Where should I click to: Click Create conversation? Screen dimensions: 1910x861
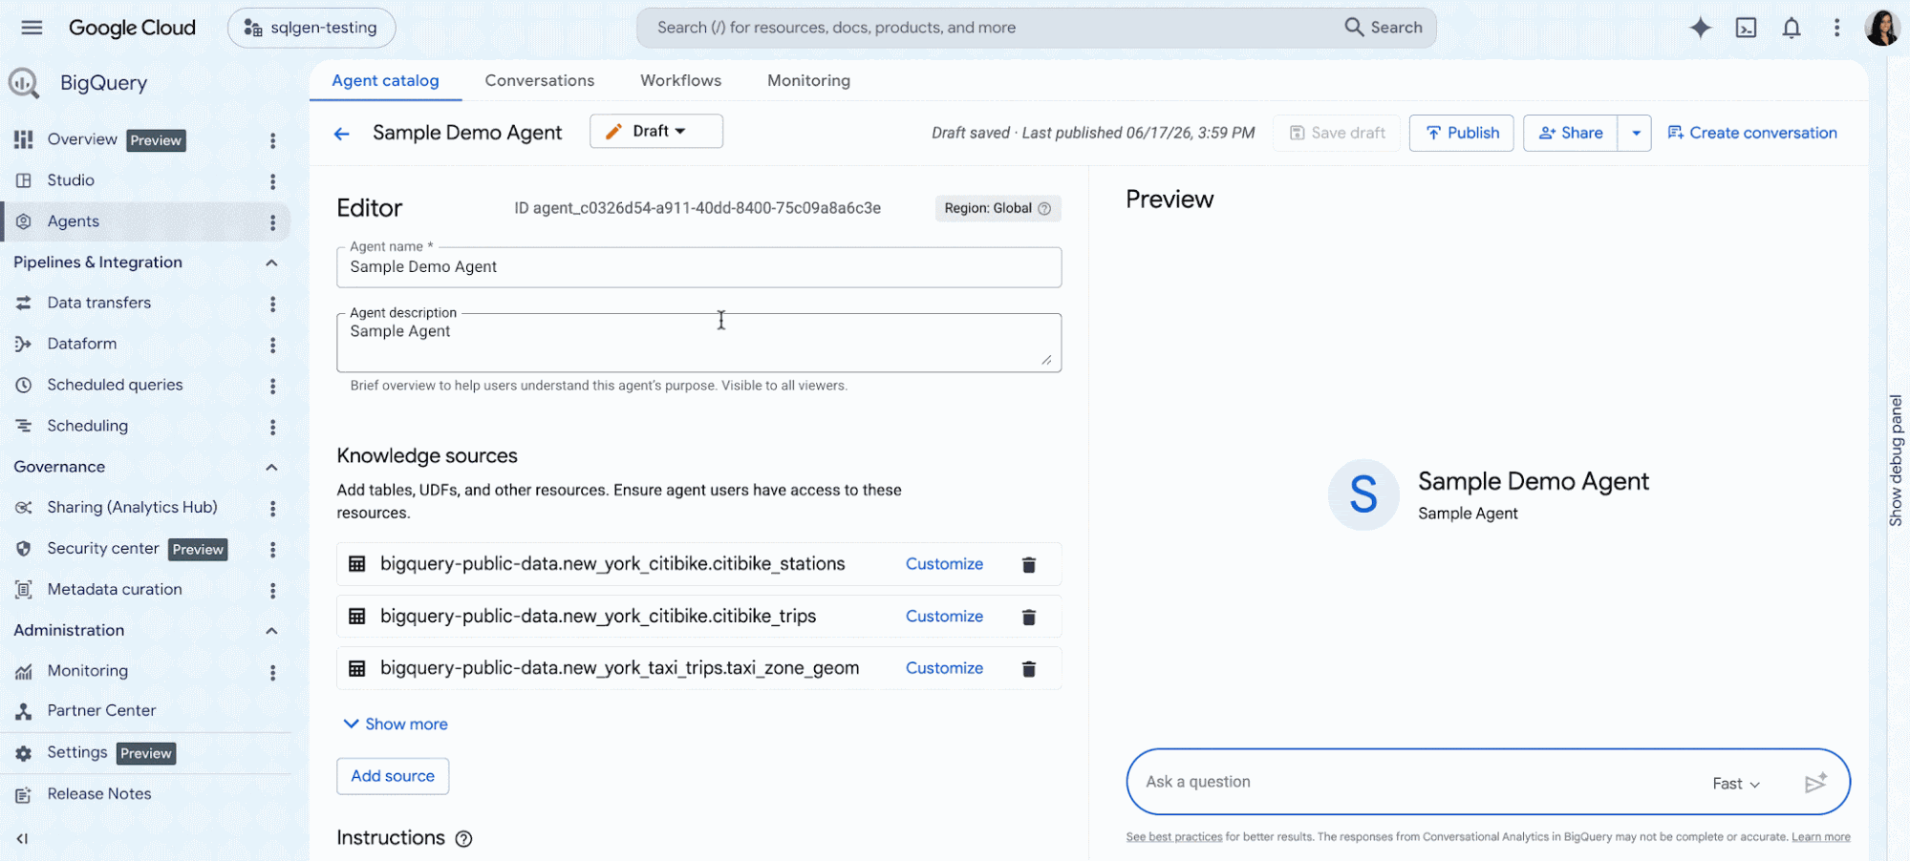[x=1752, y=133]
